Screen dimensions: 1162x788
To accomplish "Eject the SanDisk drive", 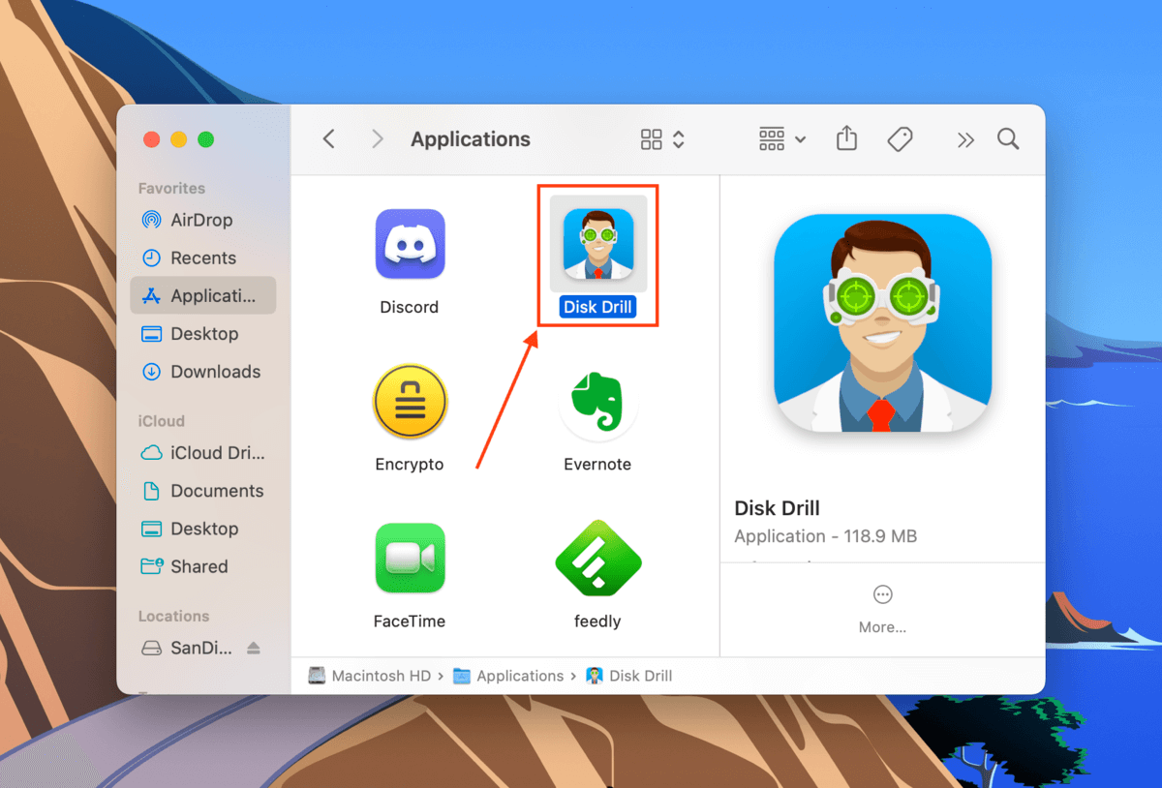I will 254,648.
